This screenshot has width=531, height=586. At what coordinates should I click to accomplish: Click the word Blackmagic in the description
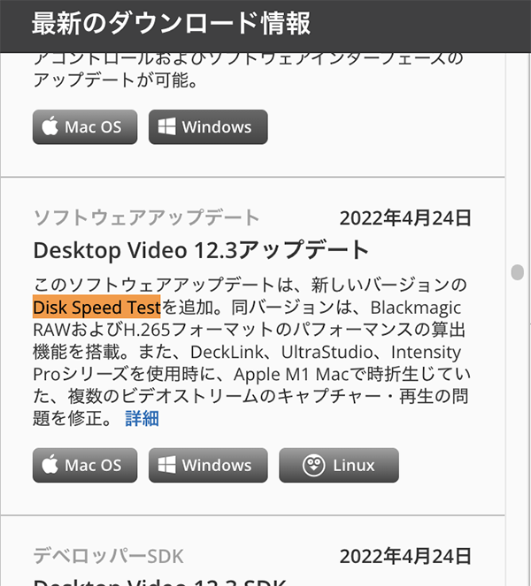coord(415,308)
